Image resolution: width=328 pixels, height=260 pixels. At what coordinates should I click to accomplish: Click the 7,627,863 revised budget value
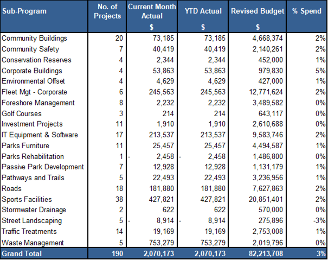pyautogui.click(x=267, y=188)
